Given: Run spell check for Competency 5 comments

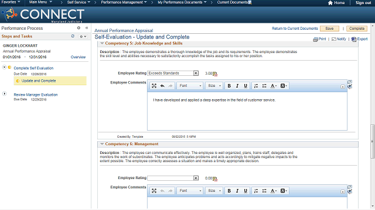Looking at the screenshot, I should pyautogui.click(x=350, y=87).
